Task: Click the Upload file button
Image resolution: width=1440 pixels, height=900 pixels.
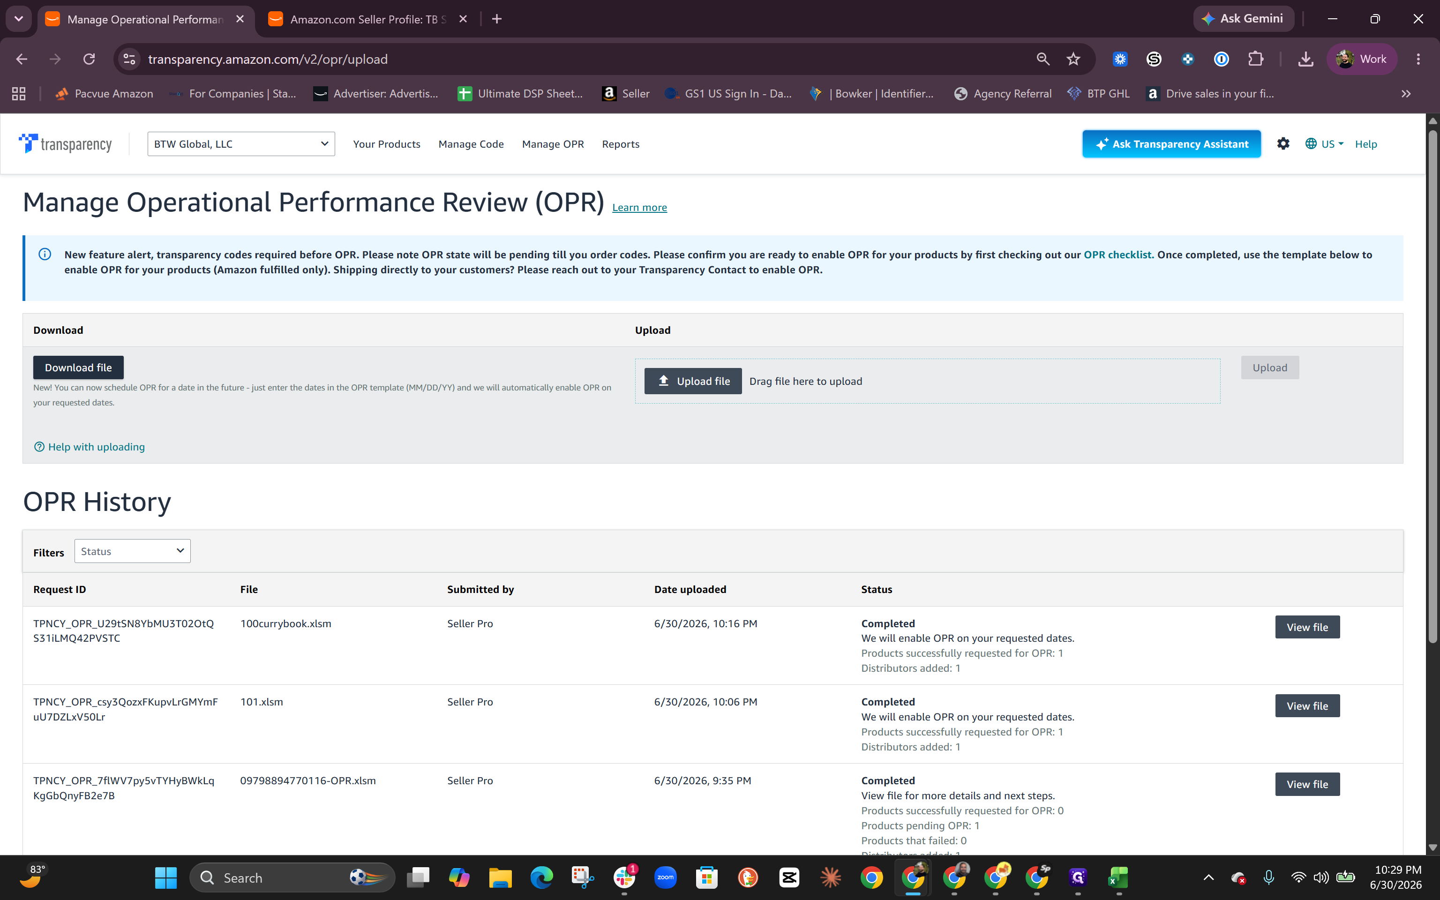Action: [693, 381]
